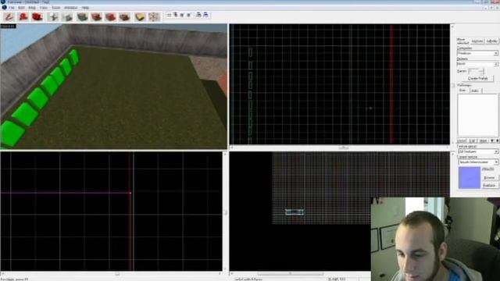Click VisGroups move up arrow
500x281 pixels.
tap(492, 140)
